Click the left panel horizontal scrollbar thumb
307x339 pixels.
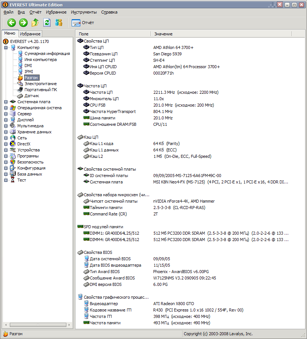pos(38,325)
